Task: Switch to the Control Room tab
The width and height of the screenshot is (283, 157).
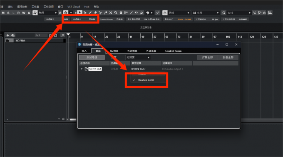Action: (x=173, y=51)
